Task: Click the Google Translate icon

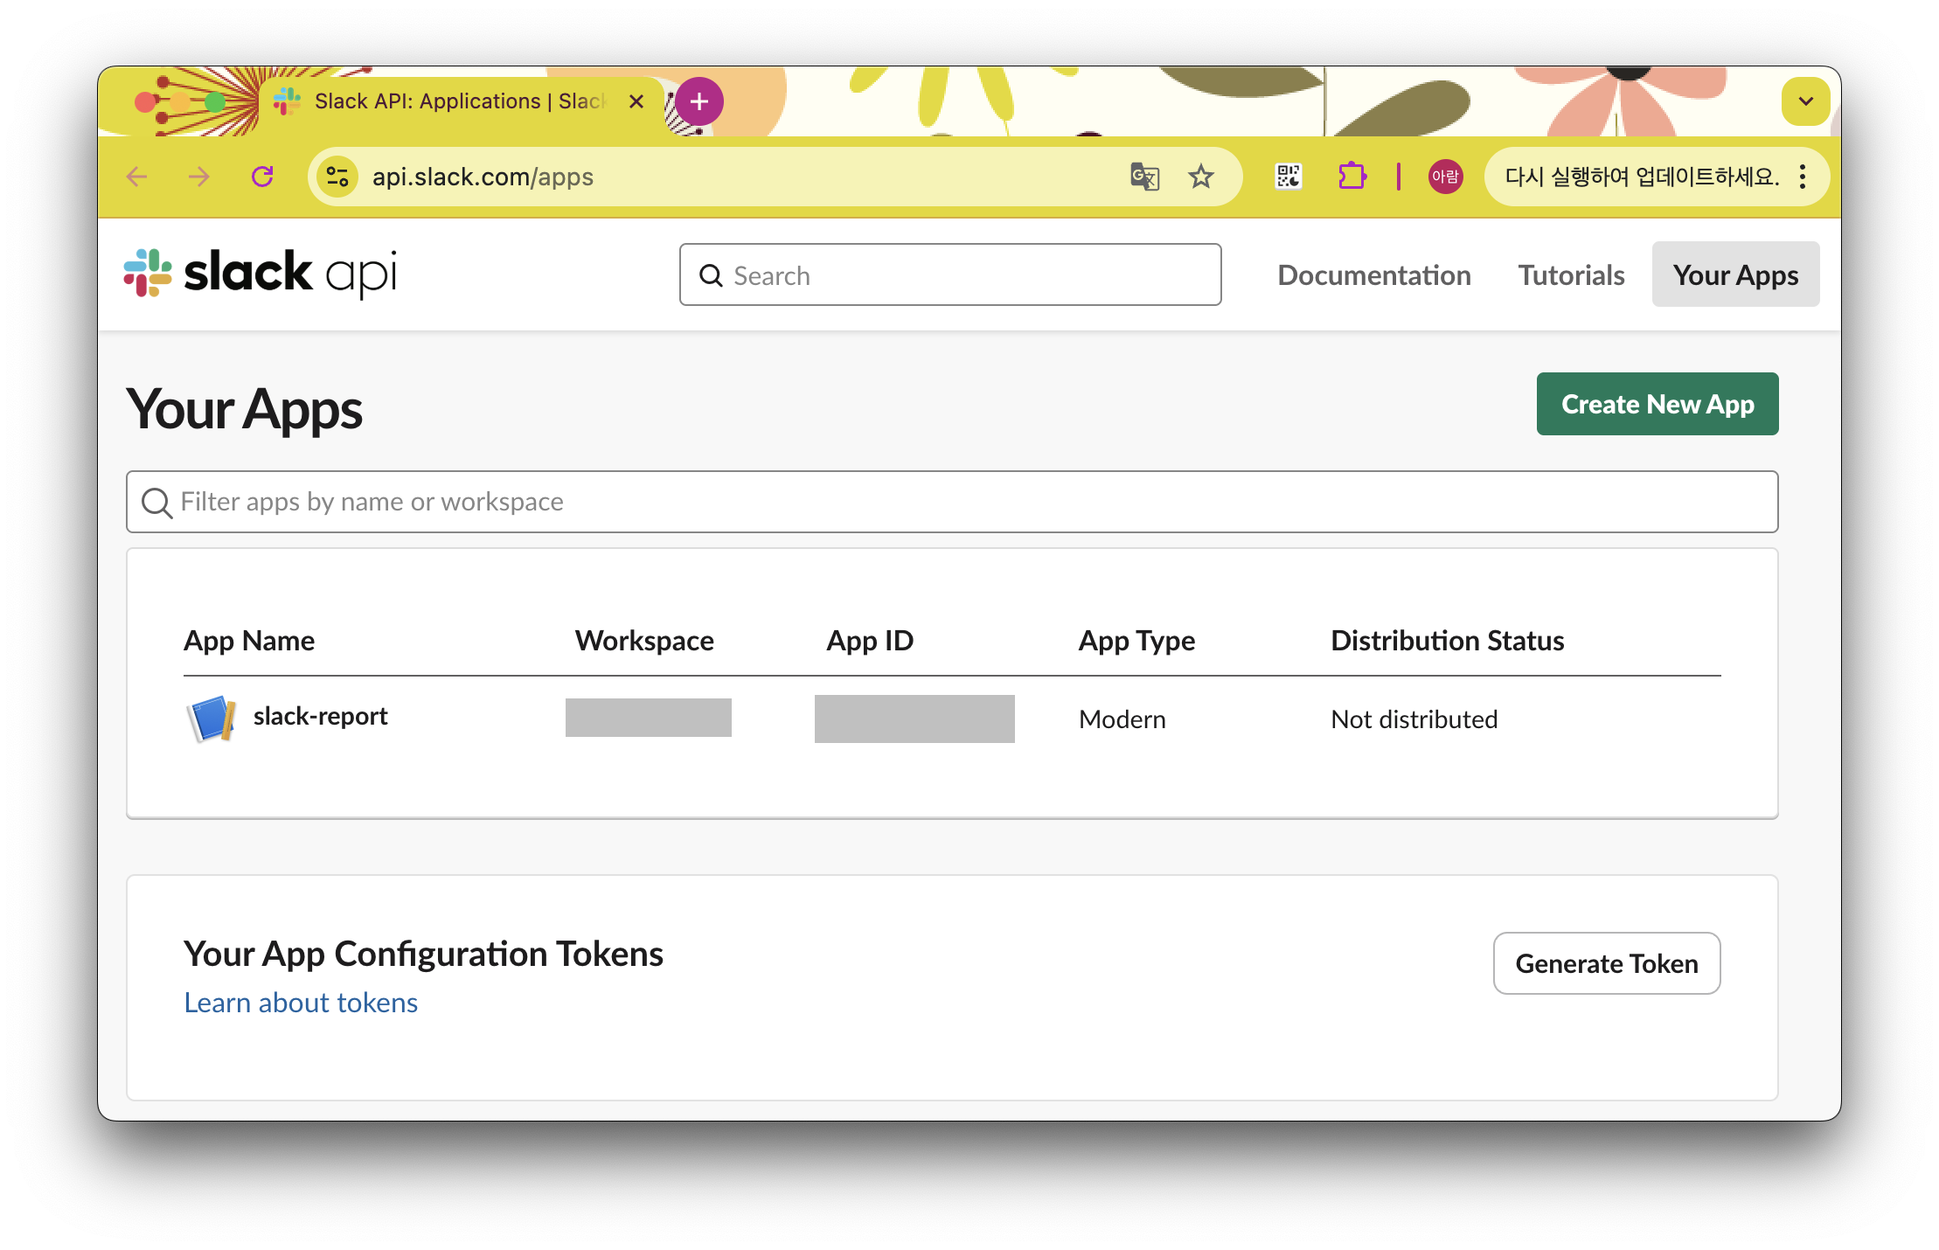Action: pyautogui.click(x=1144, y=177)
